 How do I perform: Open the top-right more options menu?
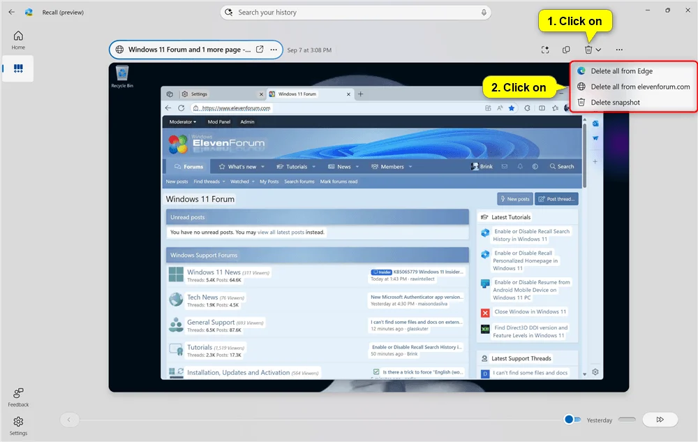[x=619, y=50]
